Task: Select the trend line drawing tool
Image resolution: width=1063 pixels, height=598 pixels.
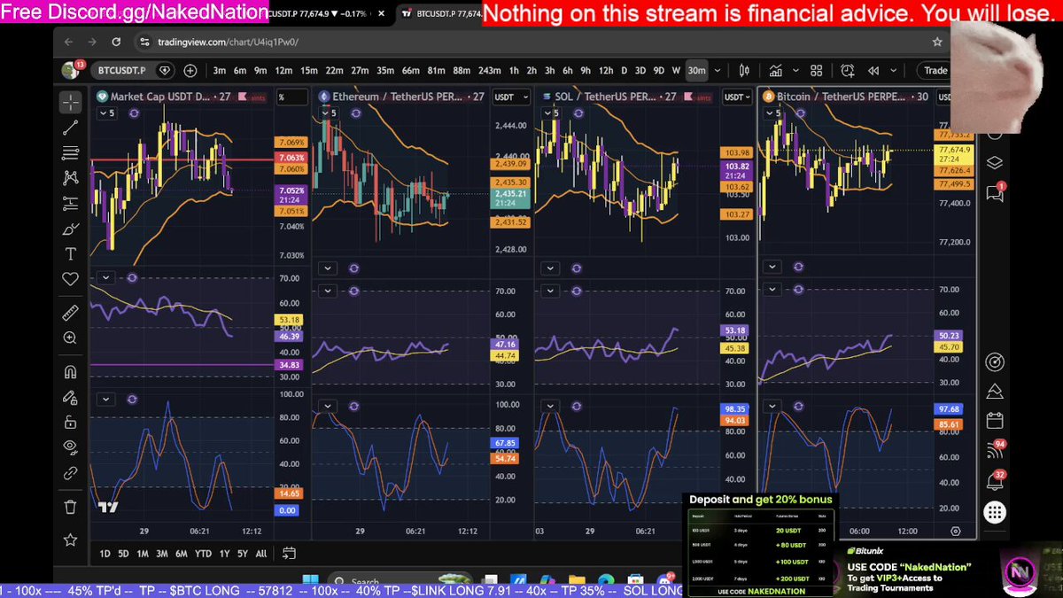Action: click(x=70, y=128)
